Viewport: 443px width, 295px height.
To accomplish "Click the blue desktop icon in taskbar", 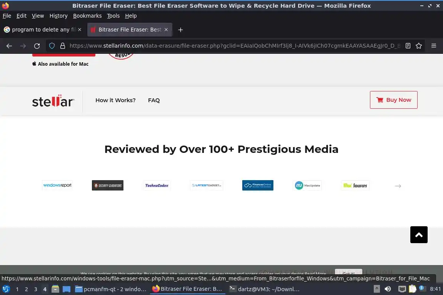I will click(x=67, y=289).
